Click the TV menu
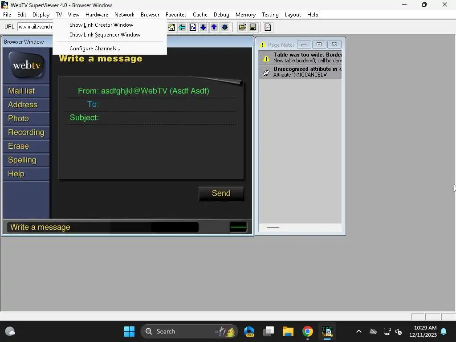The height and width of the screenshot is (342, 456). coord(59,15)
